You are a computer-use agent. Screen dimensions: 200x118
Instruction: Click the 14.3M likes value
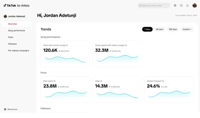pyautogui.click(x=101, y=86)
